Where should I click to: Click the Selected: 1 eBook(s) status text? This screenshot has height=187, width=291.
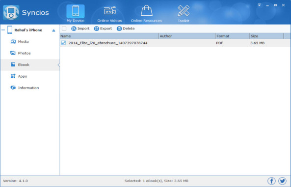click(157, 181)
